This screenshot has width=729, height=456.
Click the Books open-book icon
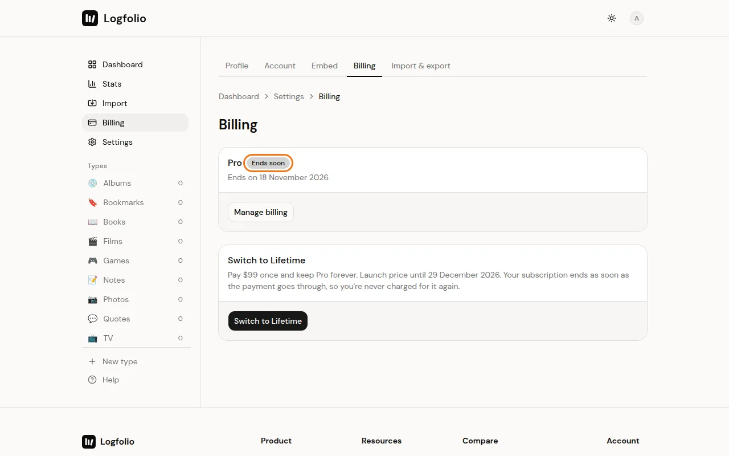click(x=93, y=222)
